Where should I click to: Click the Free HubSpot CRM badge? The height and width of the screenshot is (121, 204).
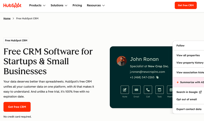point(16,41)
